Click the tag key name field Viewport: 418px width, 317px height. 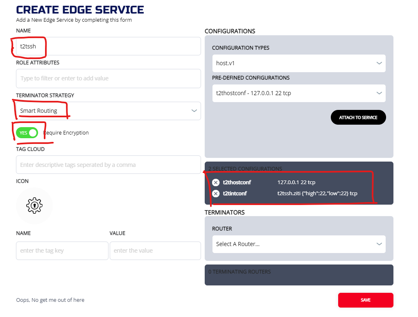[62, 251]
